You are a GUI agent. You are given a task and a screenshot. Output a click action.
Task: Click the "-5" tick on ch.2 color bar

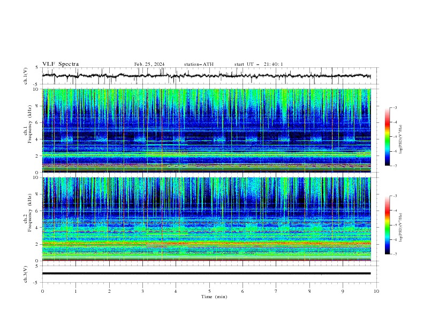(395, 225)
